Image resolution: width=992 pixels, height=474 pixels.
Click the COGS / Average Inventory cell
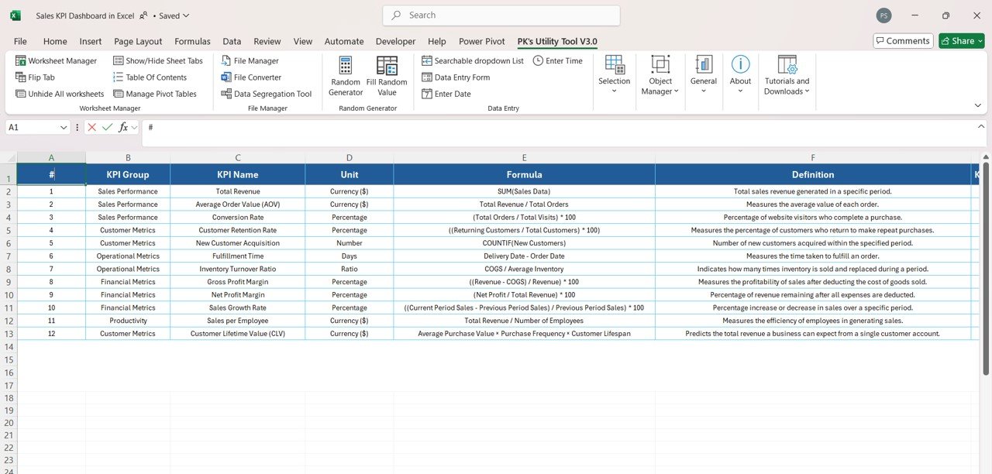pos(524,269)
